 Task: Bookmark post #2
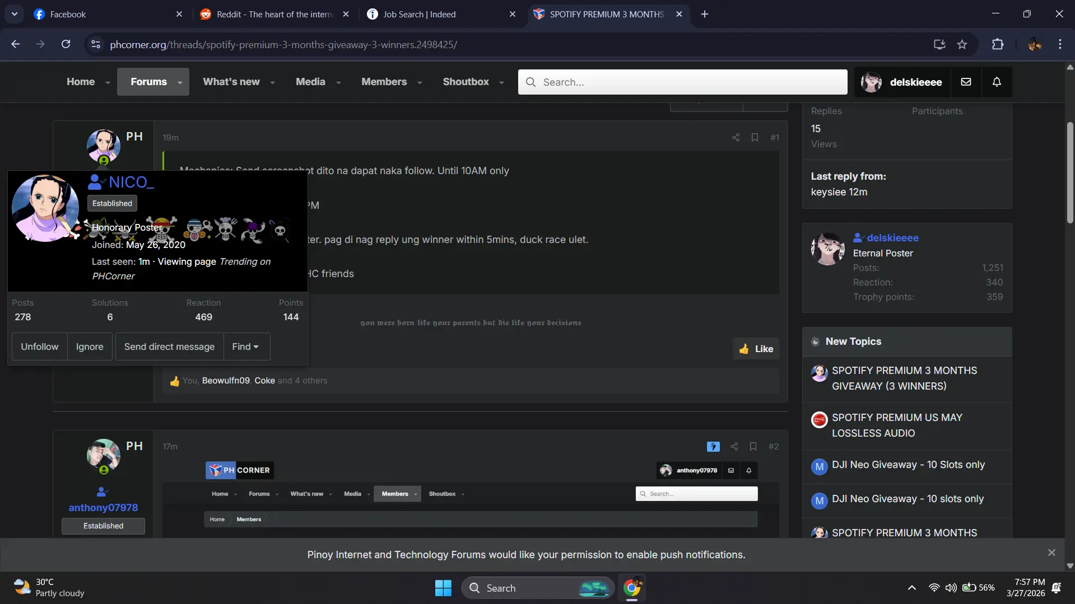coord(753,447)
